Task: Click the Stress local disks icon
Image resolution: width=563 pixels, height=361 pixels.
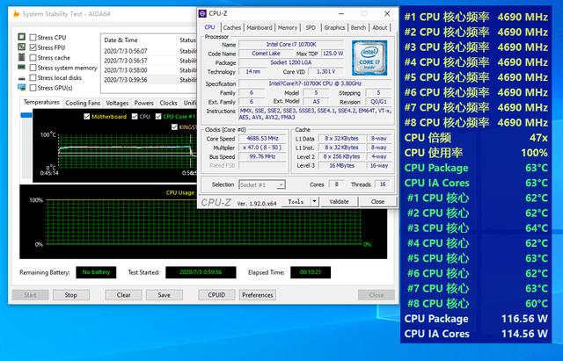Action: tap(21, 78)
